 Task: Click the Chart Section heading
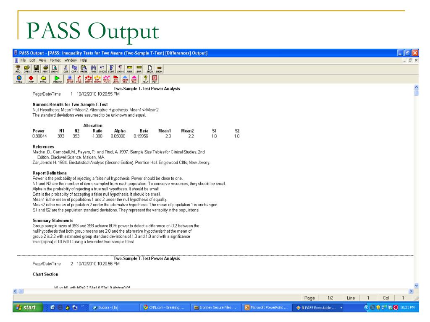click(45, 274)
